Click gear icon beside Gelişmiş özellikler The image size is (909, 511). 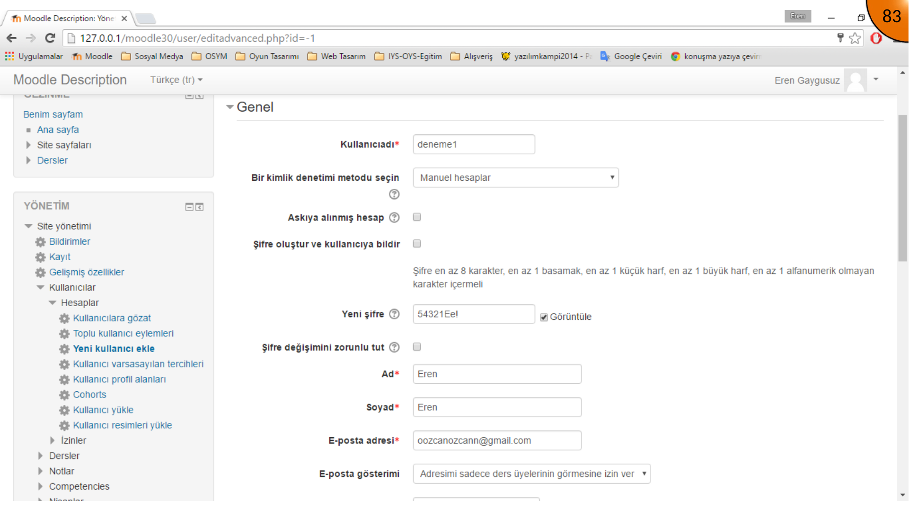(x=41, y=273)
